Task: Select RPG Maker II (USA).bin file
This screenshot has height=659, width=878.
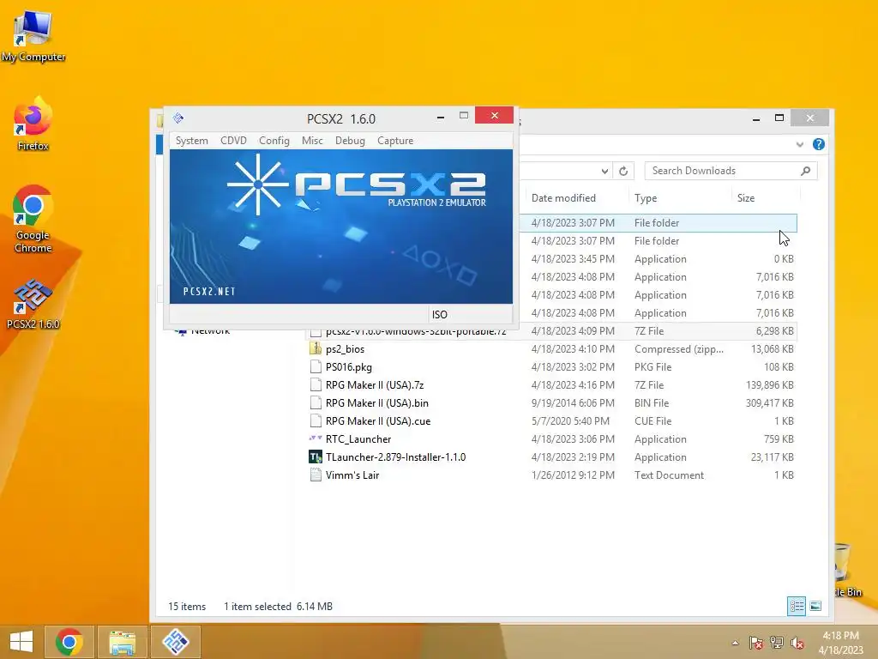Action: click(377, 403)
